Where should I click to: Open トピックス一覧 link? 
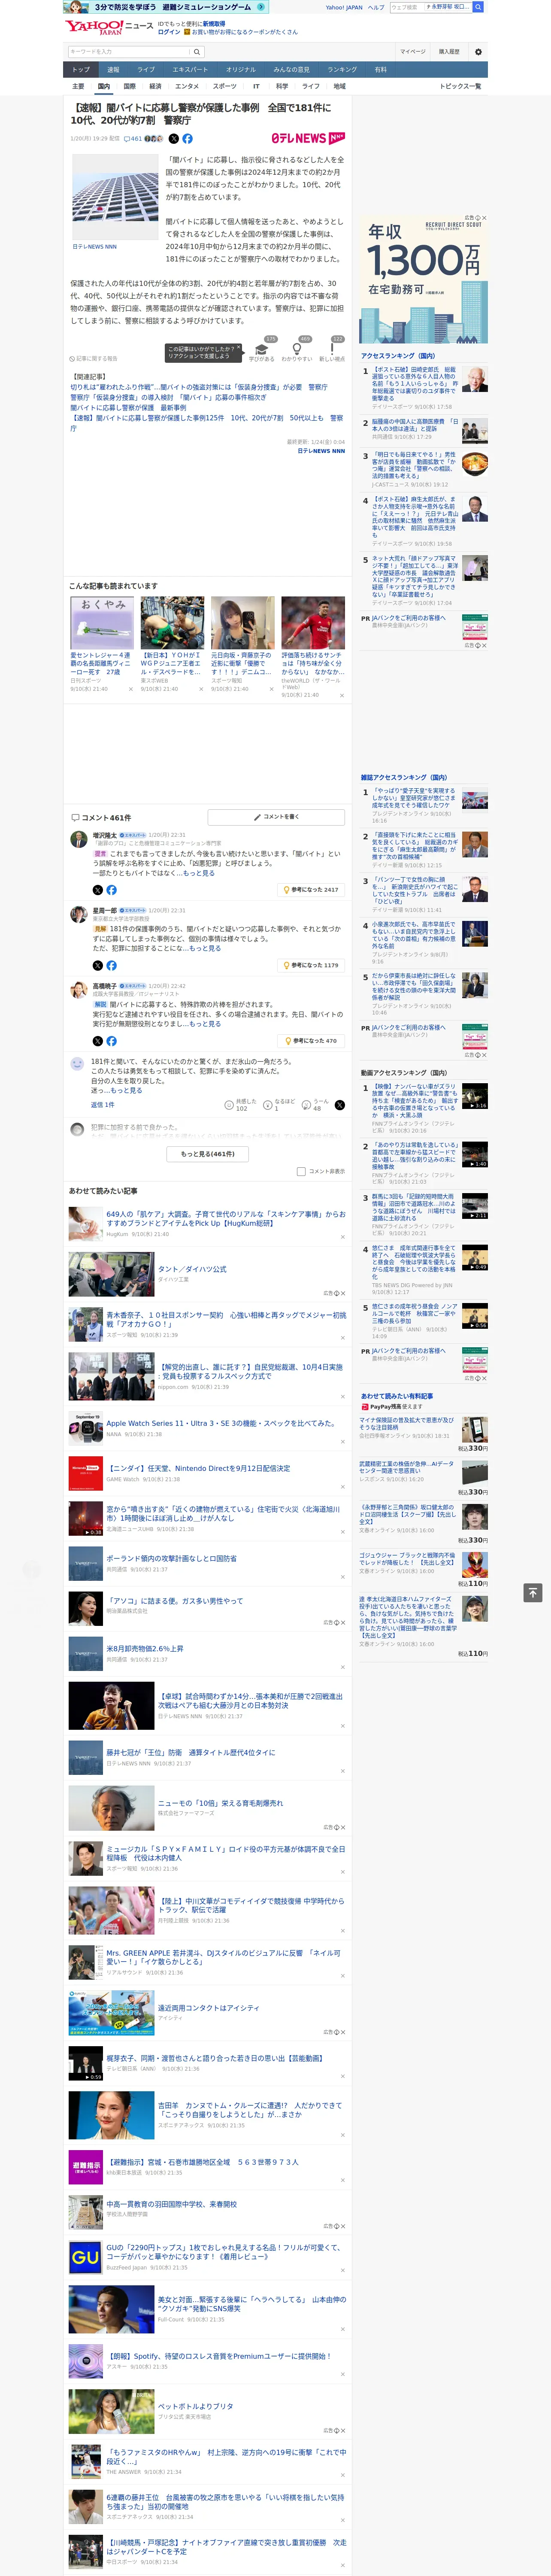click(x=460, y=87)
